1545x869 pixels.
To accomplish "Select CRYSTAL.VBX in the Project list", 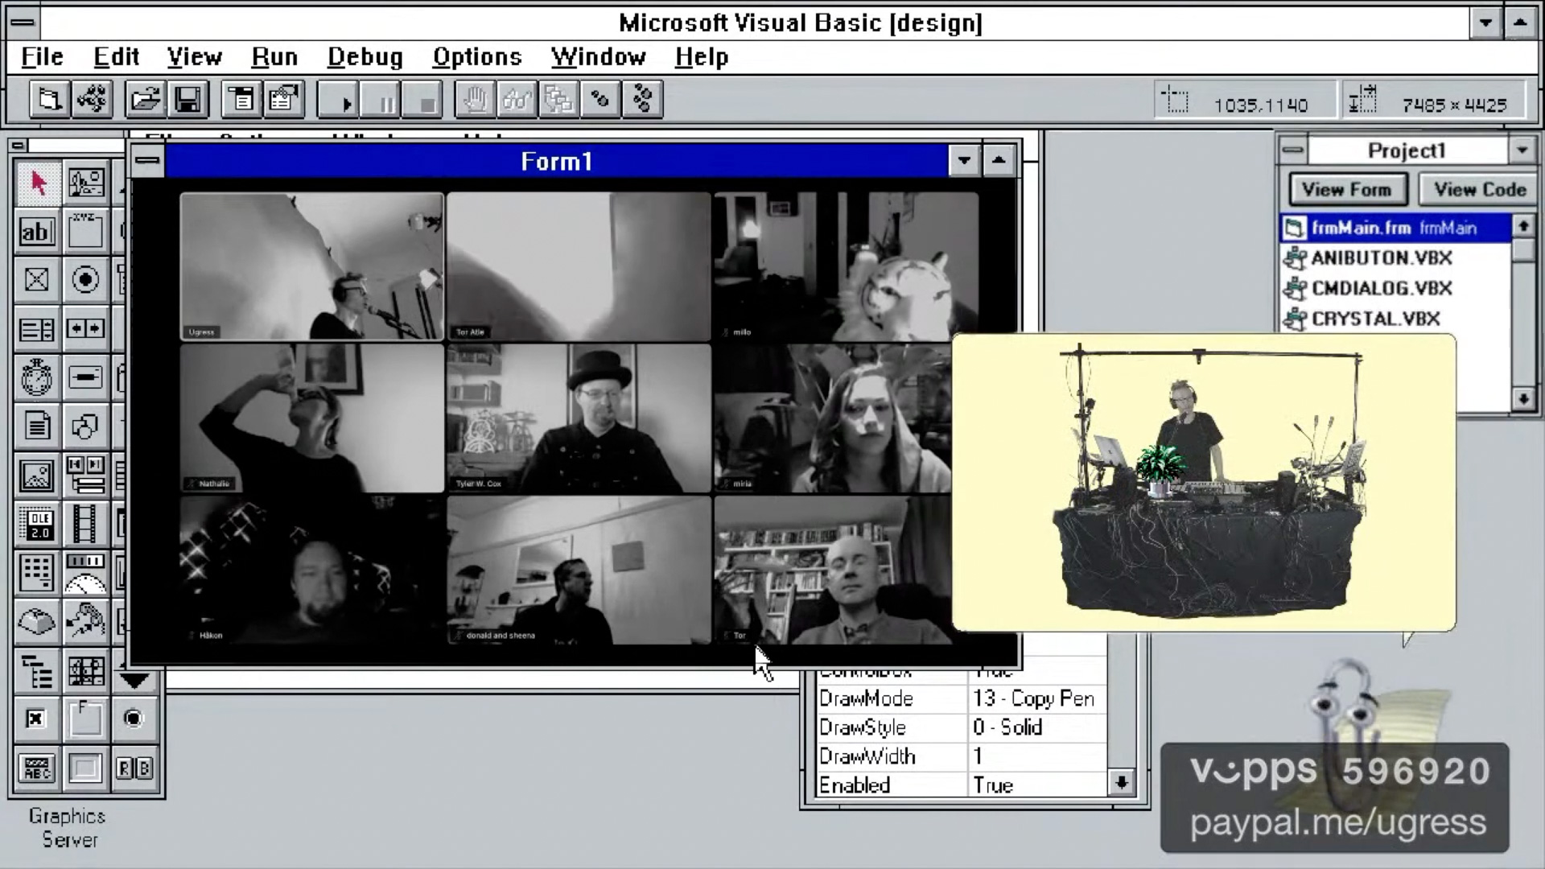I will [x=1395, y=319].
